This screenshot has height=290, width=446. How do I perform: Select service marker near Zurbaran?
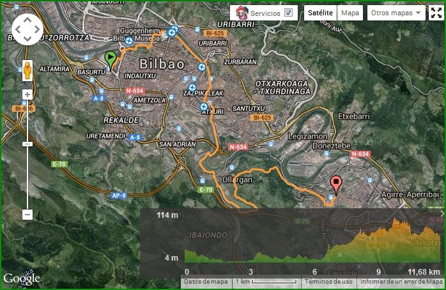(x=202, y=67)
